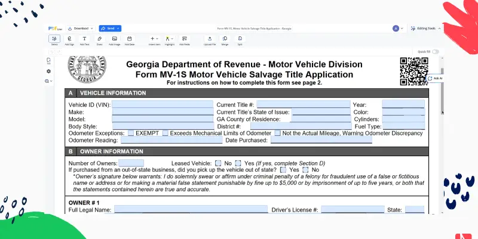Image resolution: width=478 pixels, height=239 pixels.
Task: Click Owner 1 Full Legal Name field
Action: pyautogui.click(x=191, y=209)
